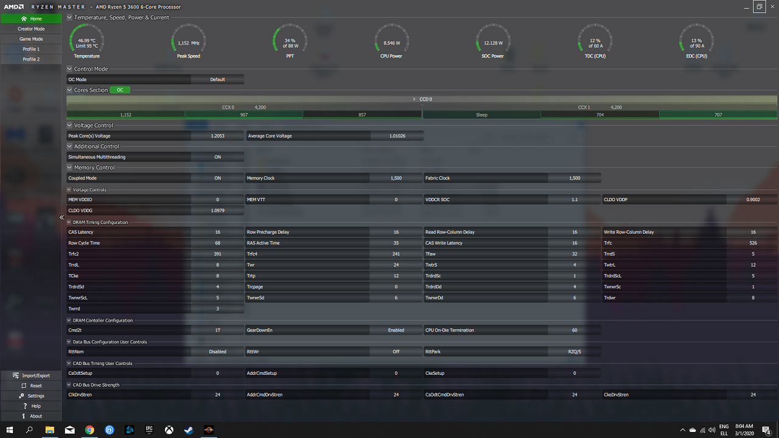This screenshot has height=438, width=779.
Task: Select the core bar showing 1,152
Action: 125,114
